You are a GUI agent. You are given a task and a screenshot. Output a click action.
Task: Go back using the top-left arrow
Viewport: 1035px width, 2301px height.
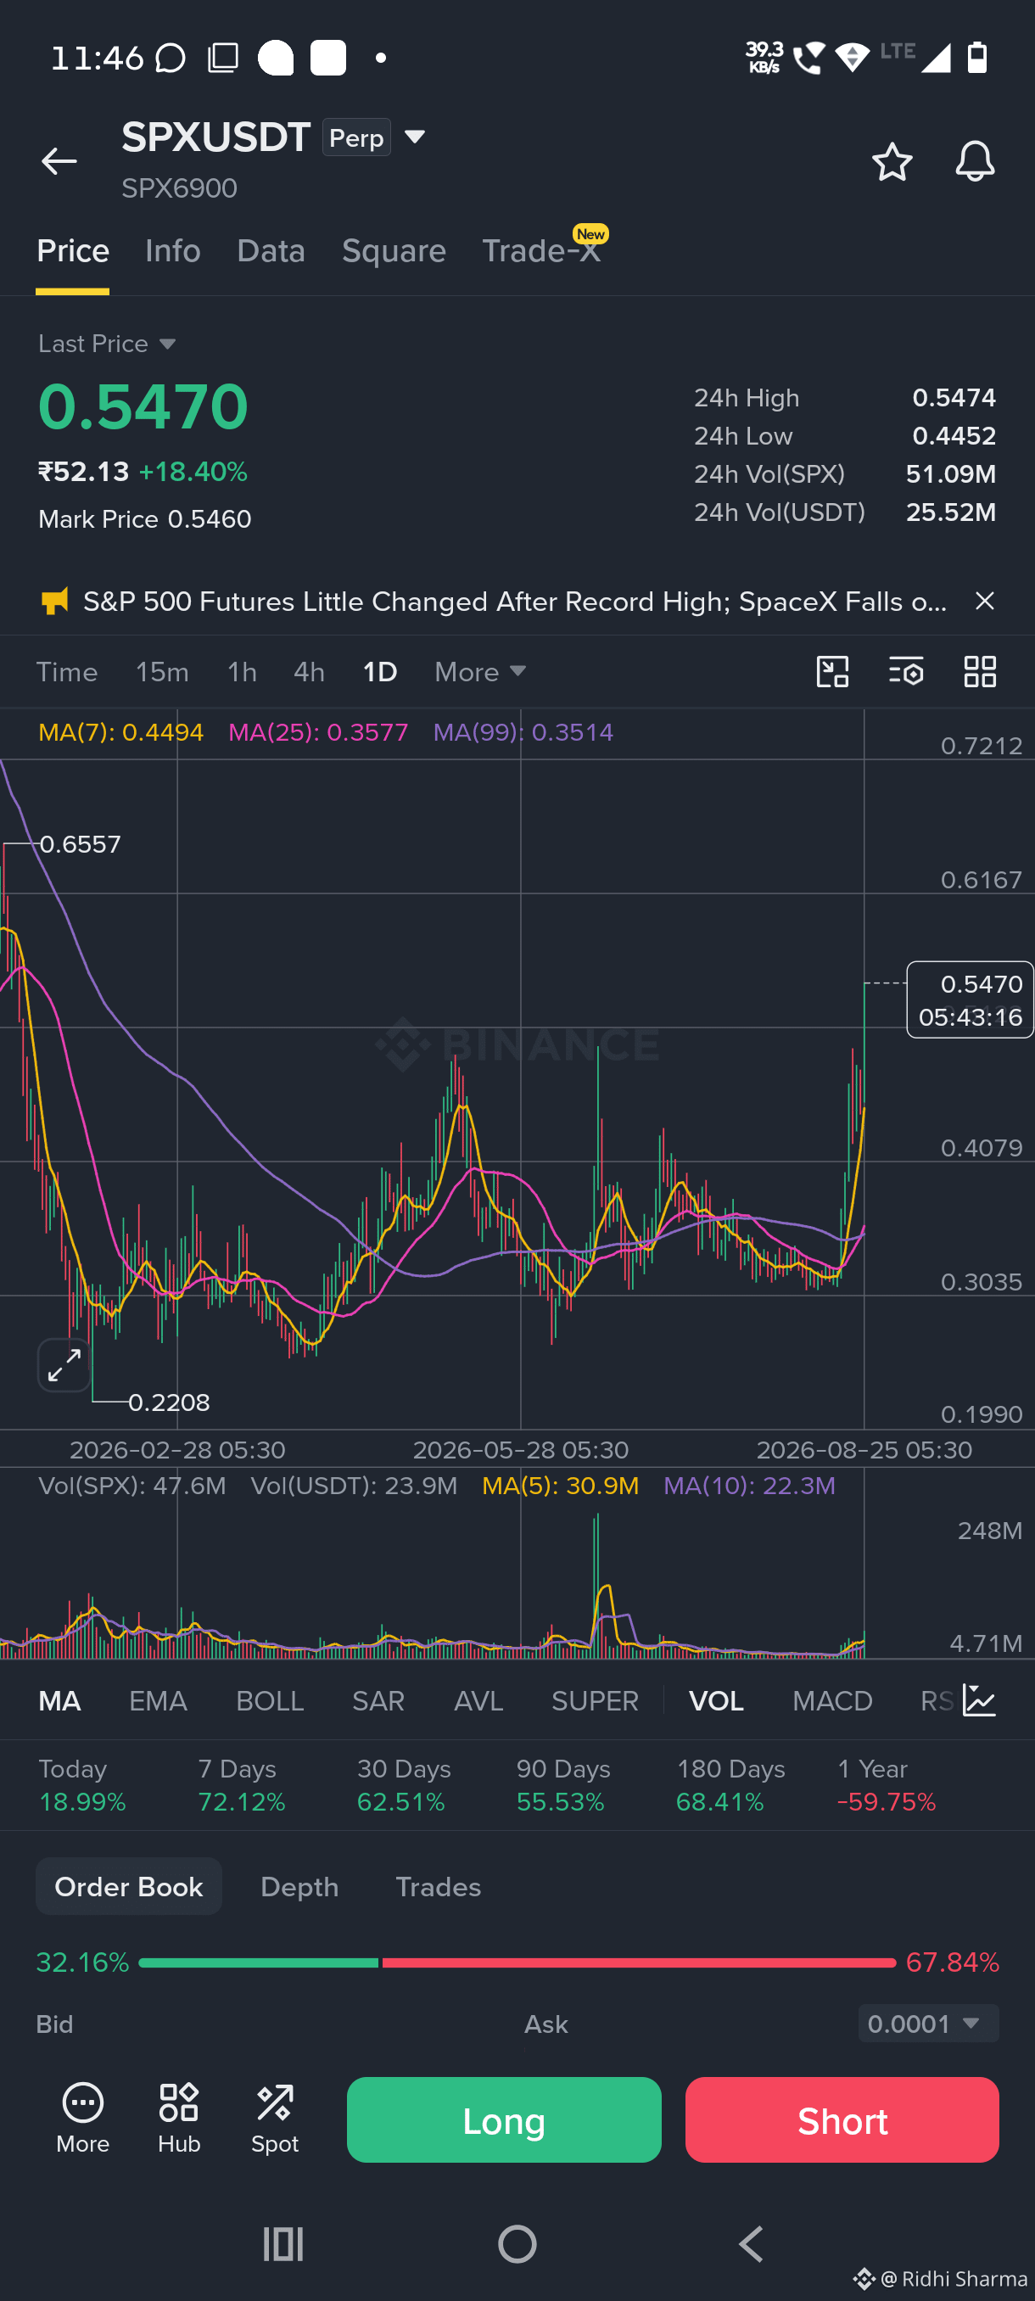tap(59, 161)
